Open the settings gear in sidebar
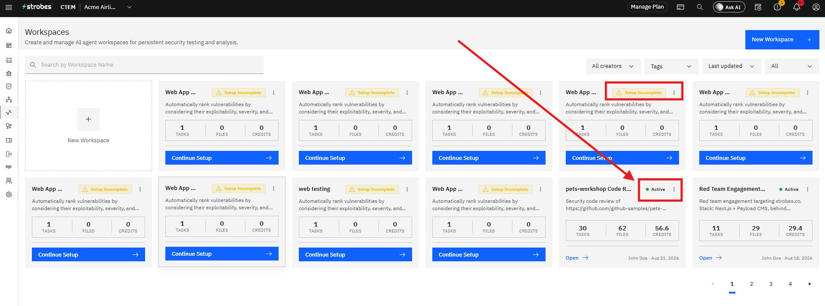 [x=9, y=194]
